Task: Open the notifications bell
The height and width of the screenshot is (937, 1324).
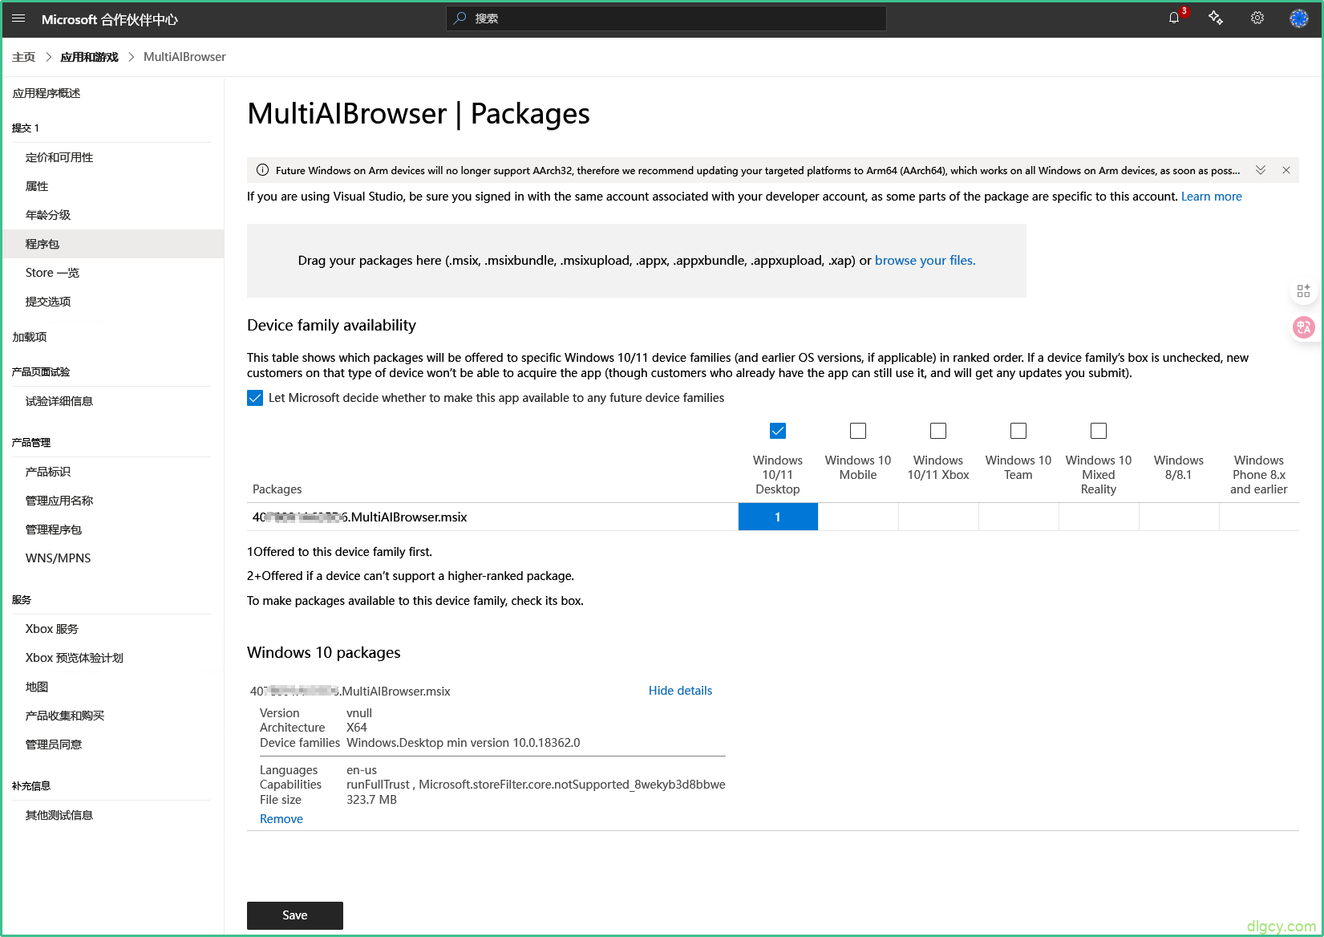Action: click(x=1174, y=18)
